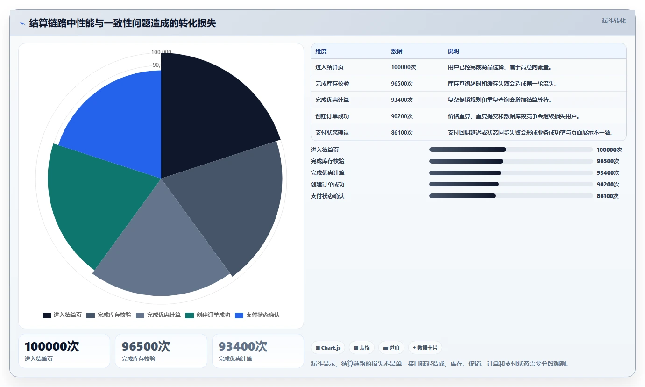Click the 进入结算页 label in the progress list
Viewport: 645px width, 387px height.
(x=325, y=150)
